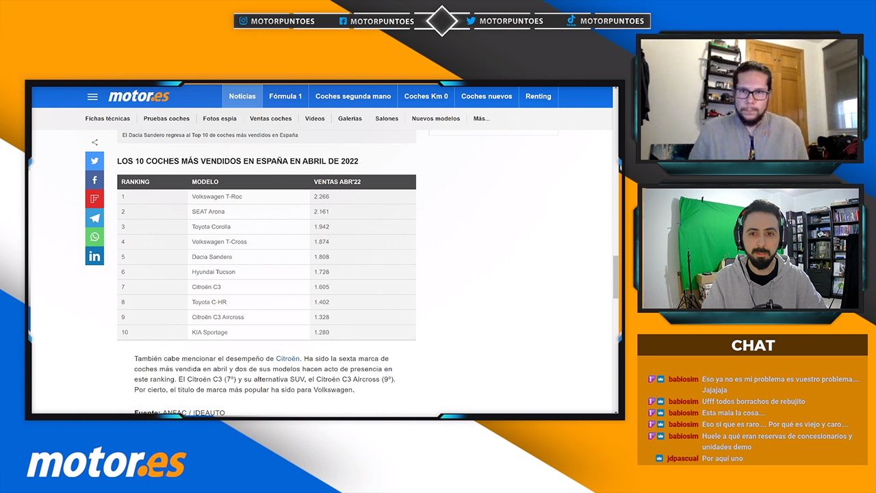Go to Salones section
876x493 pixels.
tap(387, 118)
